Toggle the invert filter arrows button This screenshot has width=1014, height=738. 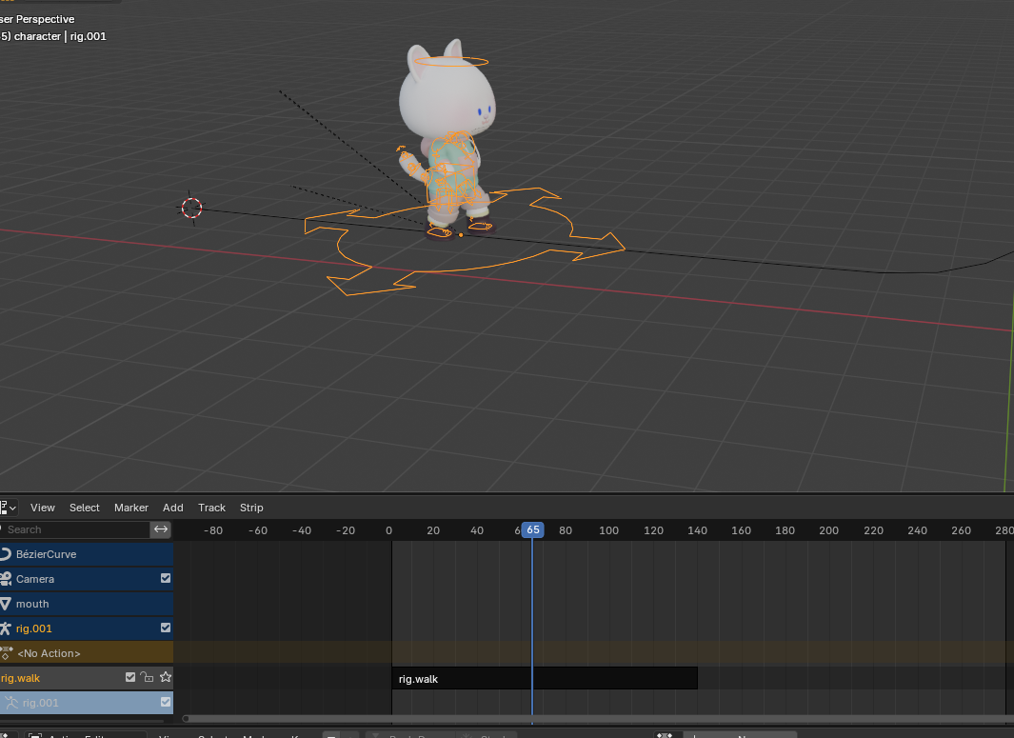click(161, 529)
